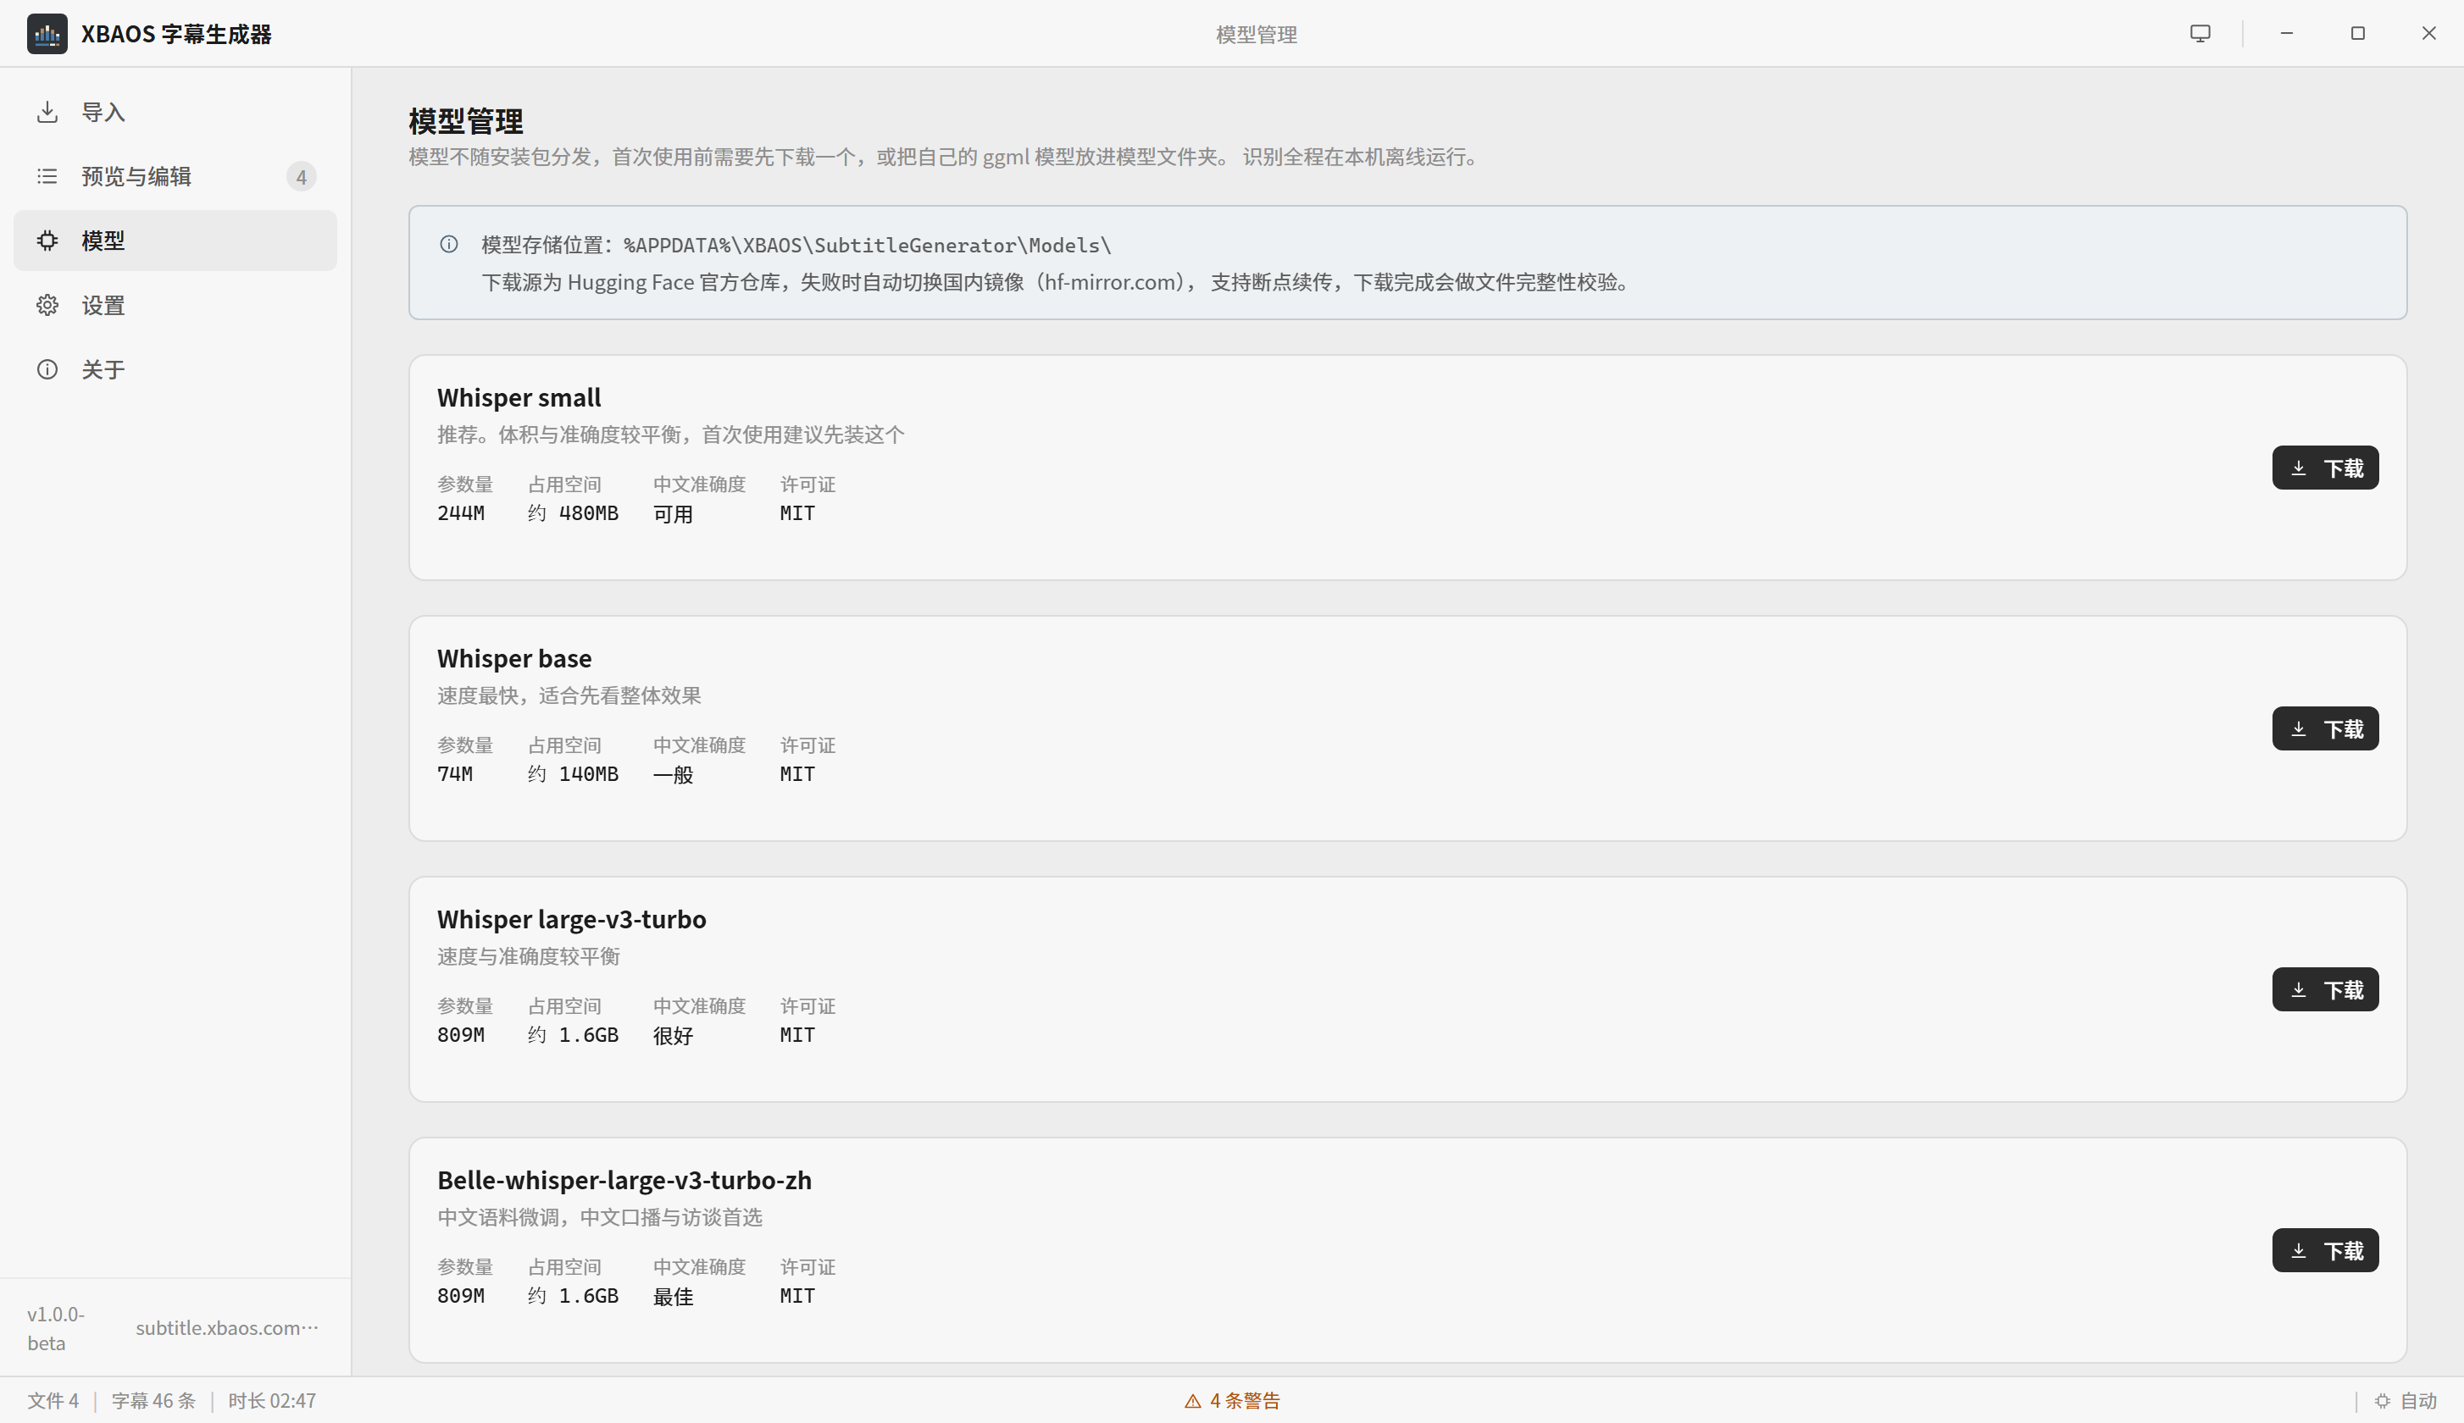This screenshot has width=2464, height=1423.
Task: Click the info icon in storage location banner
Action: (x=448, y=244)
